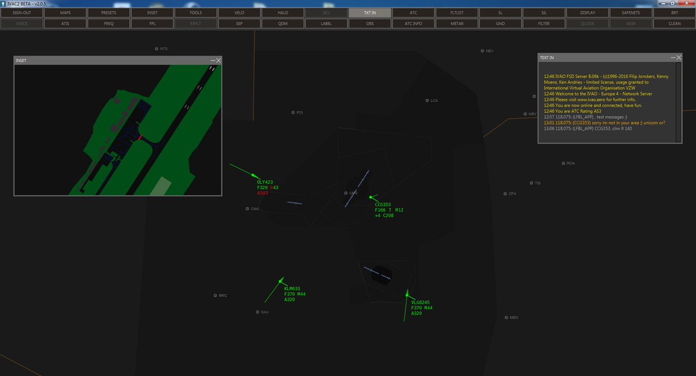The height and width of the screenshot is (376, 696).
Task: Click the SL toolbar button
Action: click(x=500, y=12)
